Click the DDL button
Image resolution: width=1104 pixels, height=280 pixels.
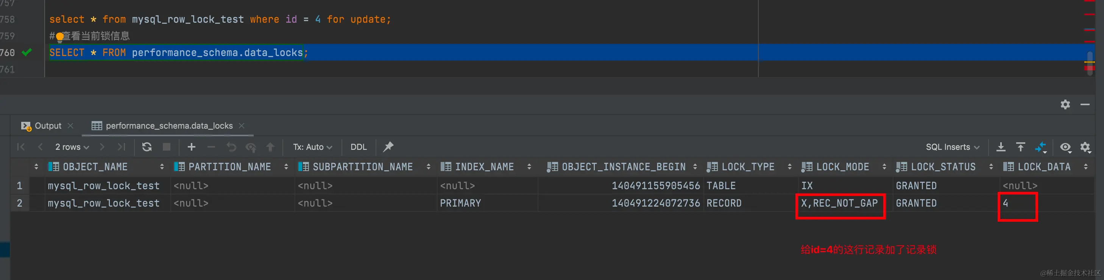[358, 147]
